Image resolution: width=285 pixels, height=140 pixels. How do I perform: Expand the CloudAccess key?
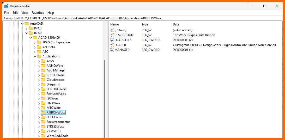(39, 80)
